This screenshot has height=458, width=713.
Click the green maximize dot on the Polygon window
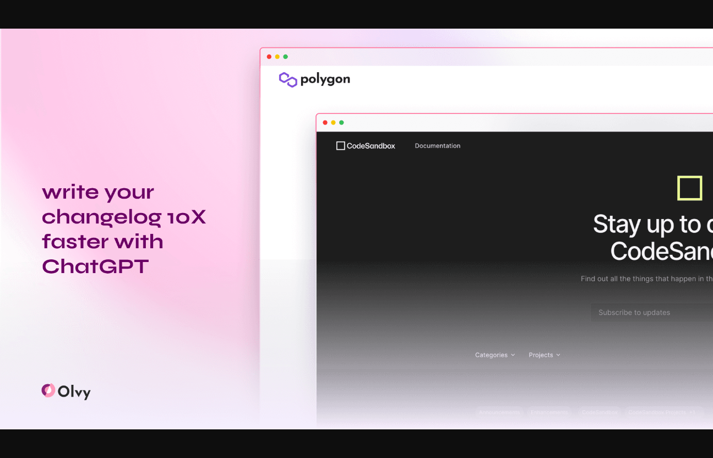pos(285,57)
